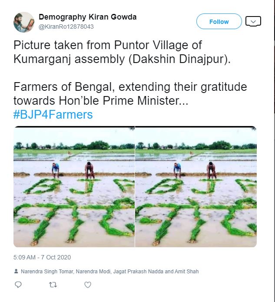Click the Kumarganj assembly (Dakshin Dinajpur) line

point(122,59)
